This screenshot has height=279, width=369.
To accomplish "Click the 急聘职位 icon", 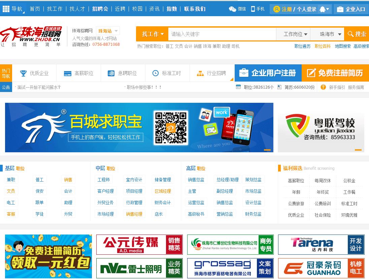I will pyautogui.click(x=111, y=73).
